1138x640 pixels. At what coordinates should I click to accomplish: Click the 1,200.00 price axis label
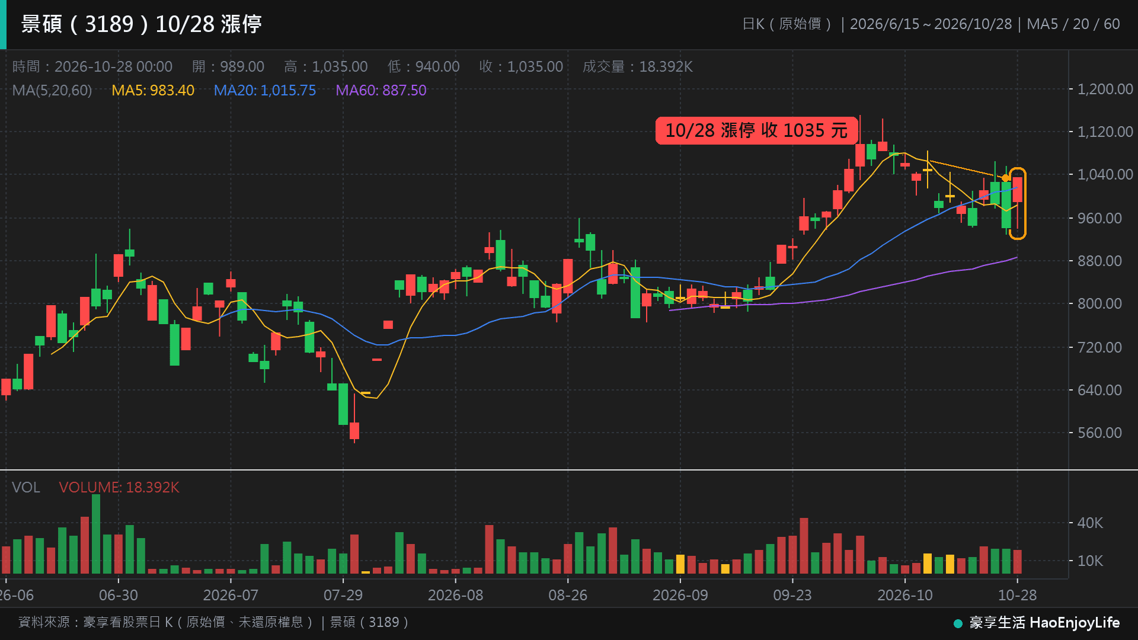click(1105, 89)
